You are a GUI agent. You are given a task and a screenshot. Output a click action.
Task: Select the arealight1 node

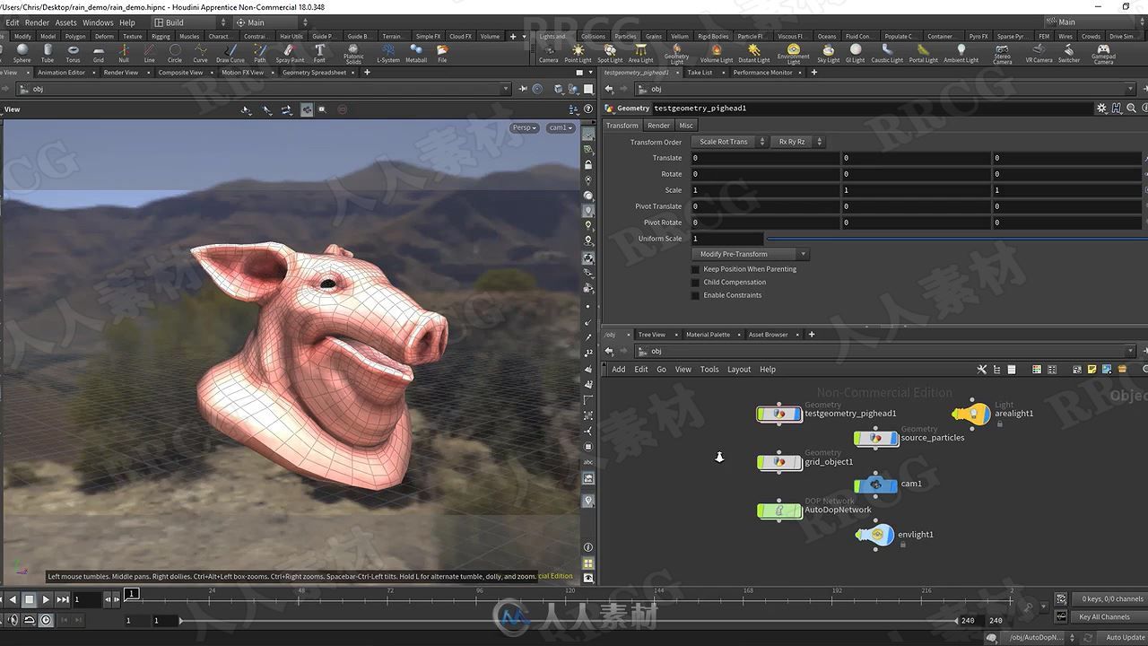[x=970, y=414]
